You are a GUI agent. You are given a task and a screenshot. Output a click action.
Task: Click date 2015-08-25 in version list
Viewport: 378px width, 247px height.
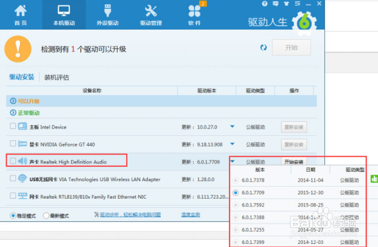coord(311,205)
